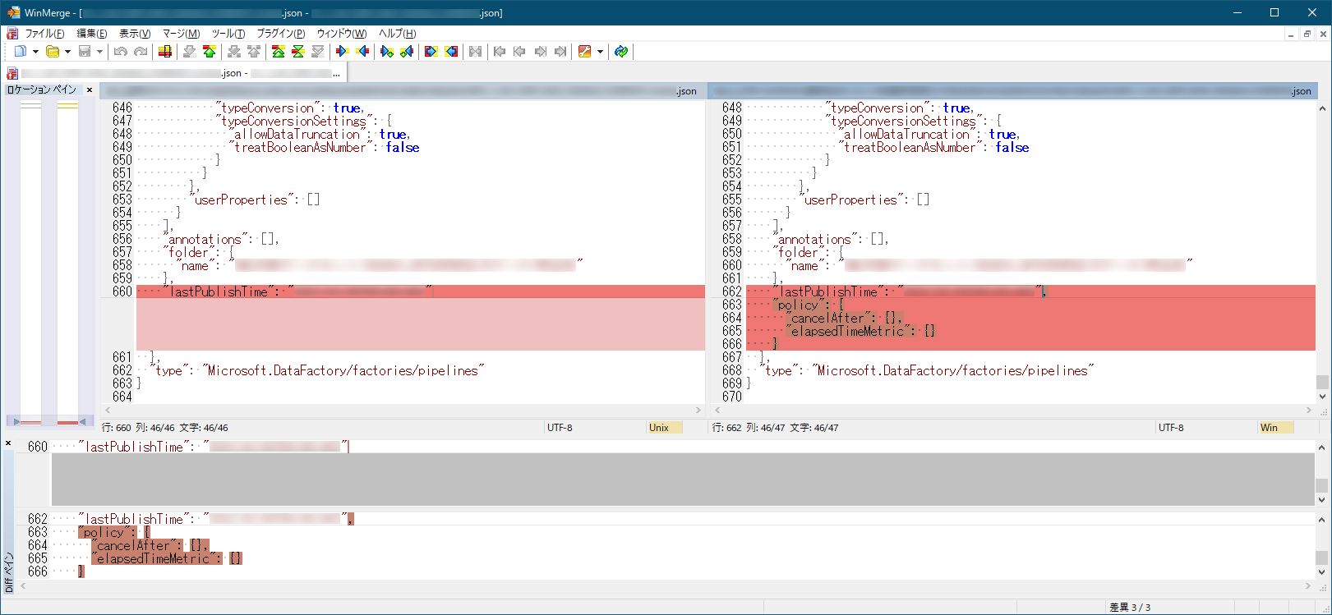Open the マージ(M) menu
Image resolution: width=1332 pixels, height=615 pixels.
pos(181,34)
